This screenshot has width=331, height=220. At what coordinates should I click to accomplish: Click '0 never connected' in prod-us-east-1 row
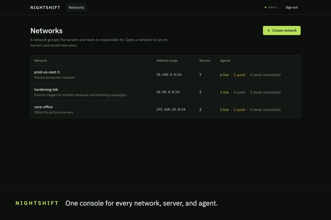265,75
